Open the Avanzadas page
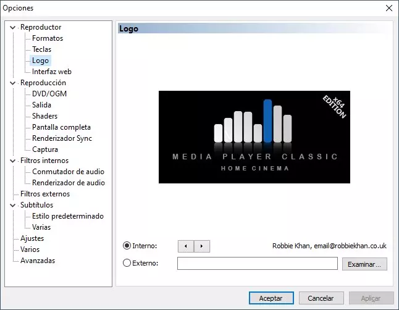The height and width of the screenshot is (310, 399). [38, 261]
